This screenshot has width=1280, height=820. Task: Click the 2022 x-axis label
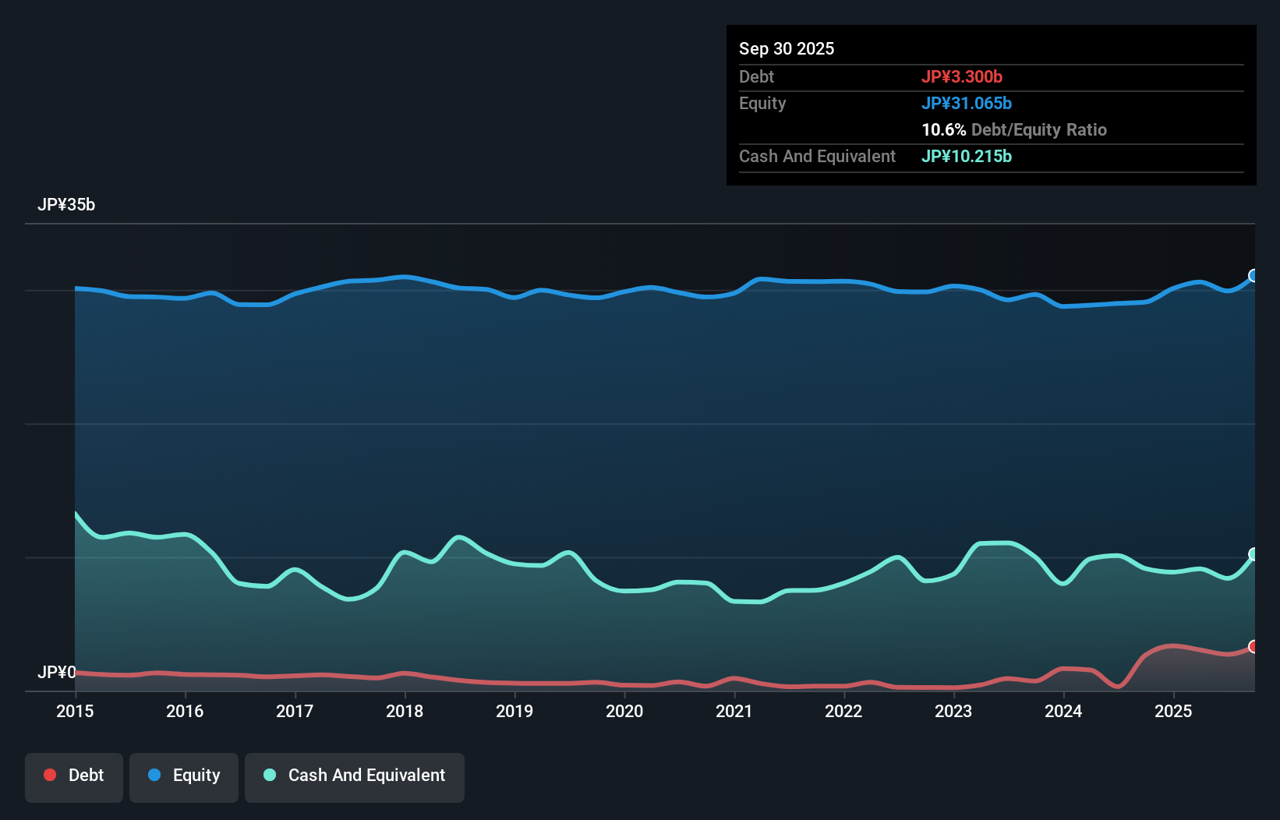(843, 711)
